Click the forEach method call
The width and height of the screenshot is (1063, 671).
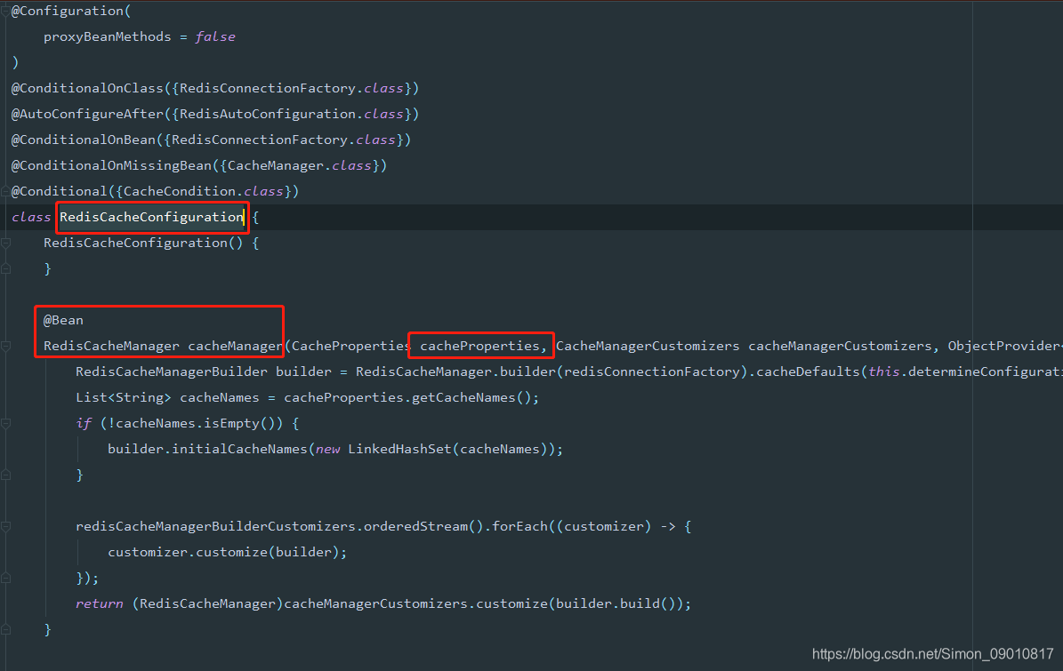[x=519, y=526]
